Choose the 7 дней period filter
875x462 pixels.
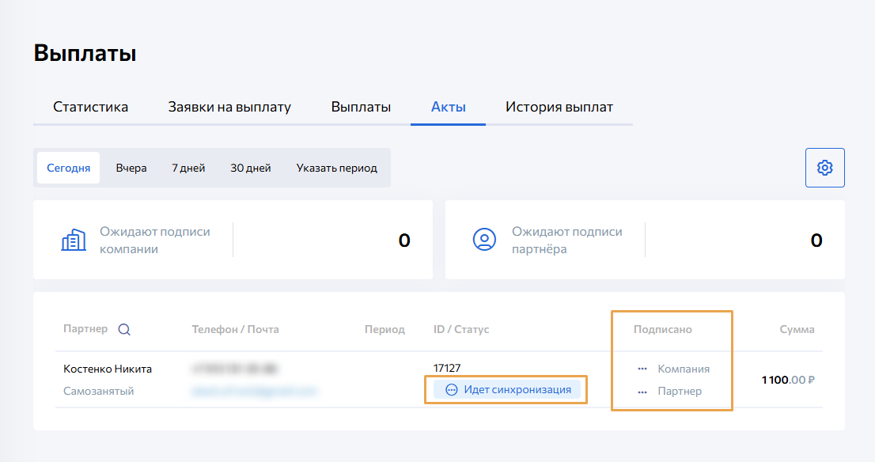click(188, 168)
